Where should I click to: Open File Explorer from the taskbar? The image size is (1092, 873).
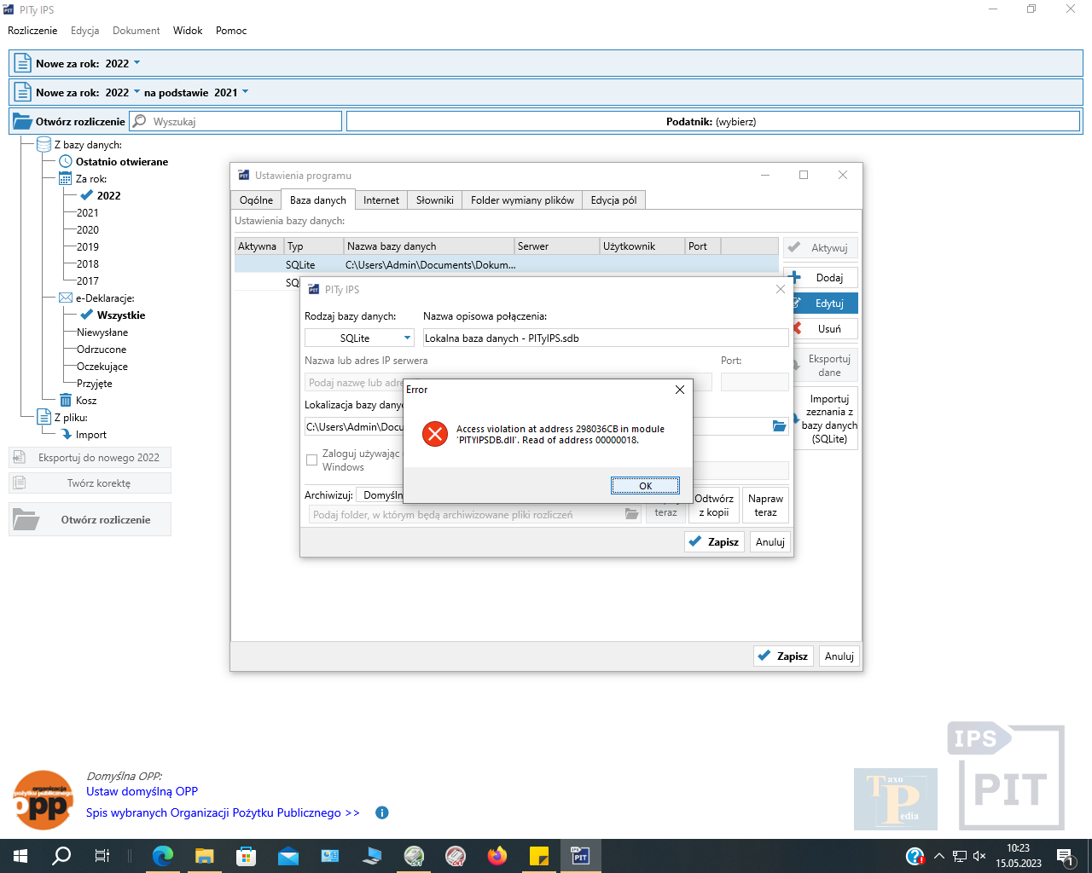204,856
